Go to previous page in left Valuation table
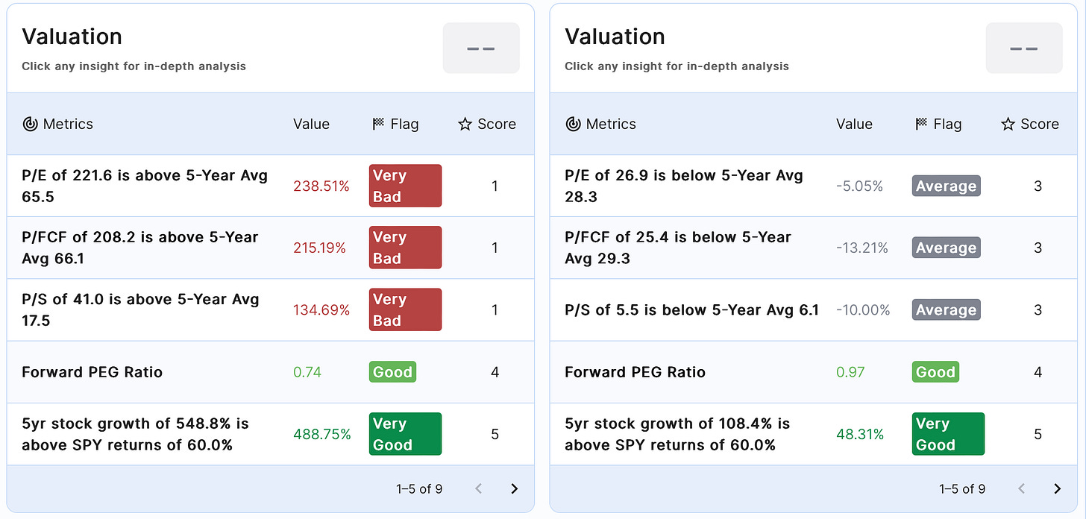The height and width of the screenshot is (519, 1086). tap(479, 489)
